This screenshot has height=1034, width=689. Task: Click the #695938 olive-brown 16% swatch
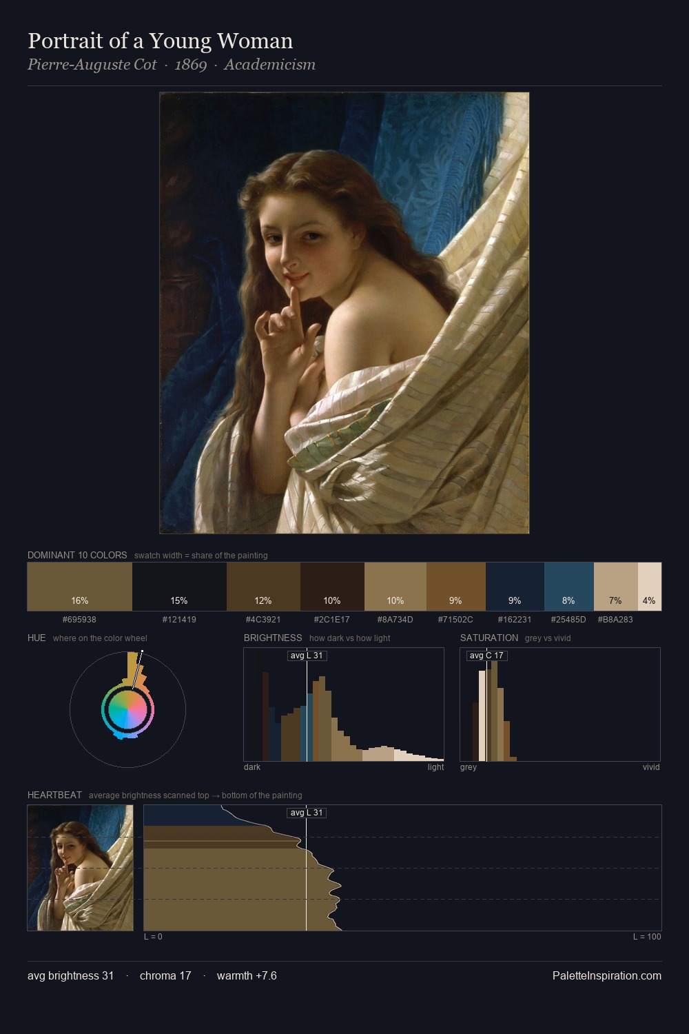pos(80,587)
